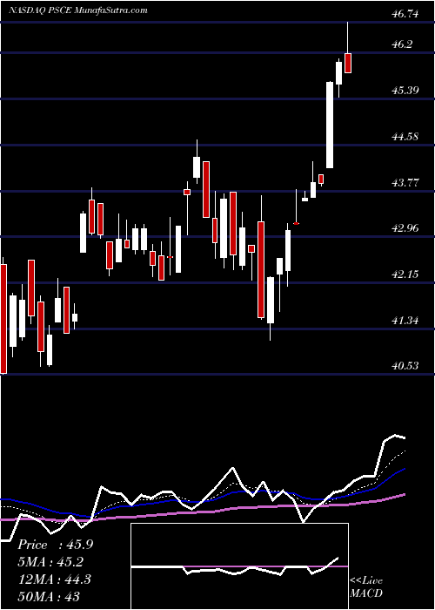Viewport: 435px width, 610px height.
Task: Click the tall white breakout candle below 45.39
Action: click(x=330, y=125)
